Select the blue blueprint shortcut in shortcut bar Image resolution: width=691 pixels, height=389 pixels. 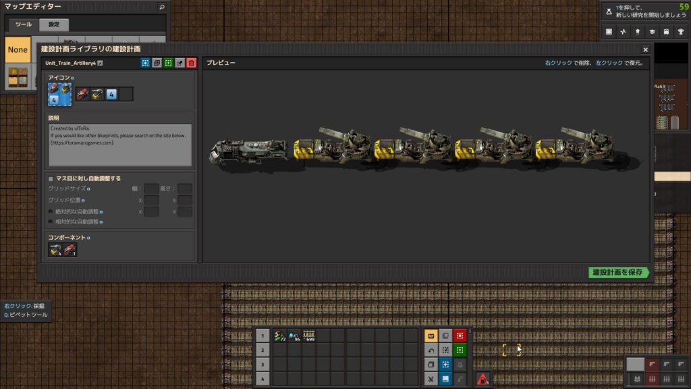pyautogui.click(x=445, y=365)
